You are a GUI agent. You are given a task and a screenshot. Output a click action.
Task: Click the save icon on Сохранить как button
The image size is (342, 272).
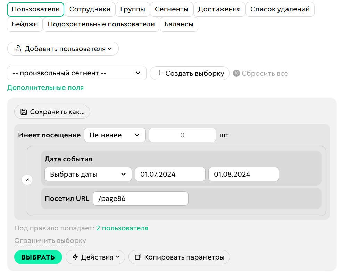pyautogui.click(x=23, y=112)
